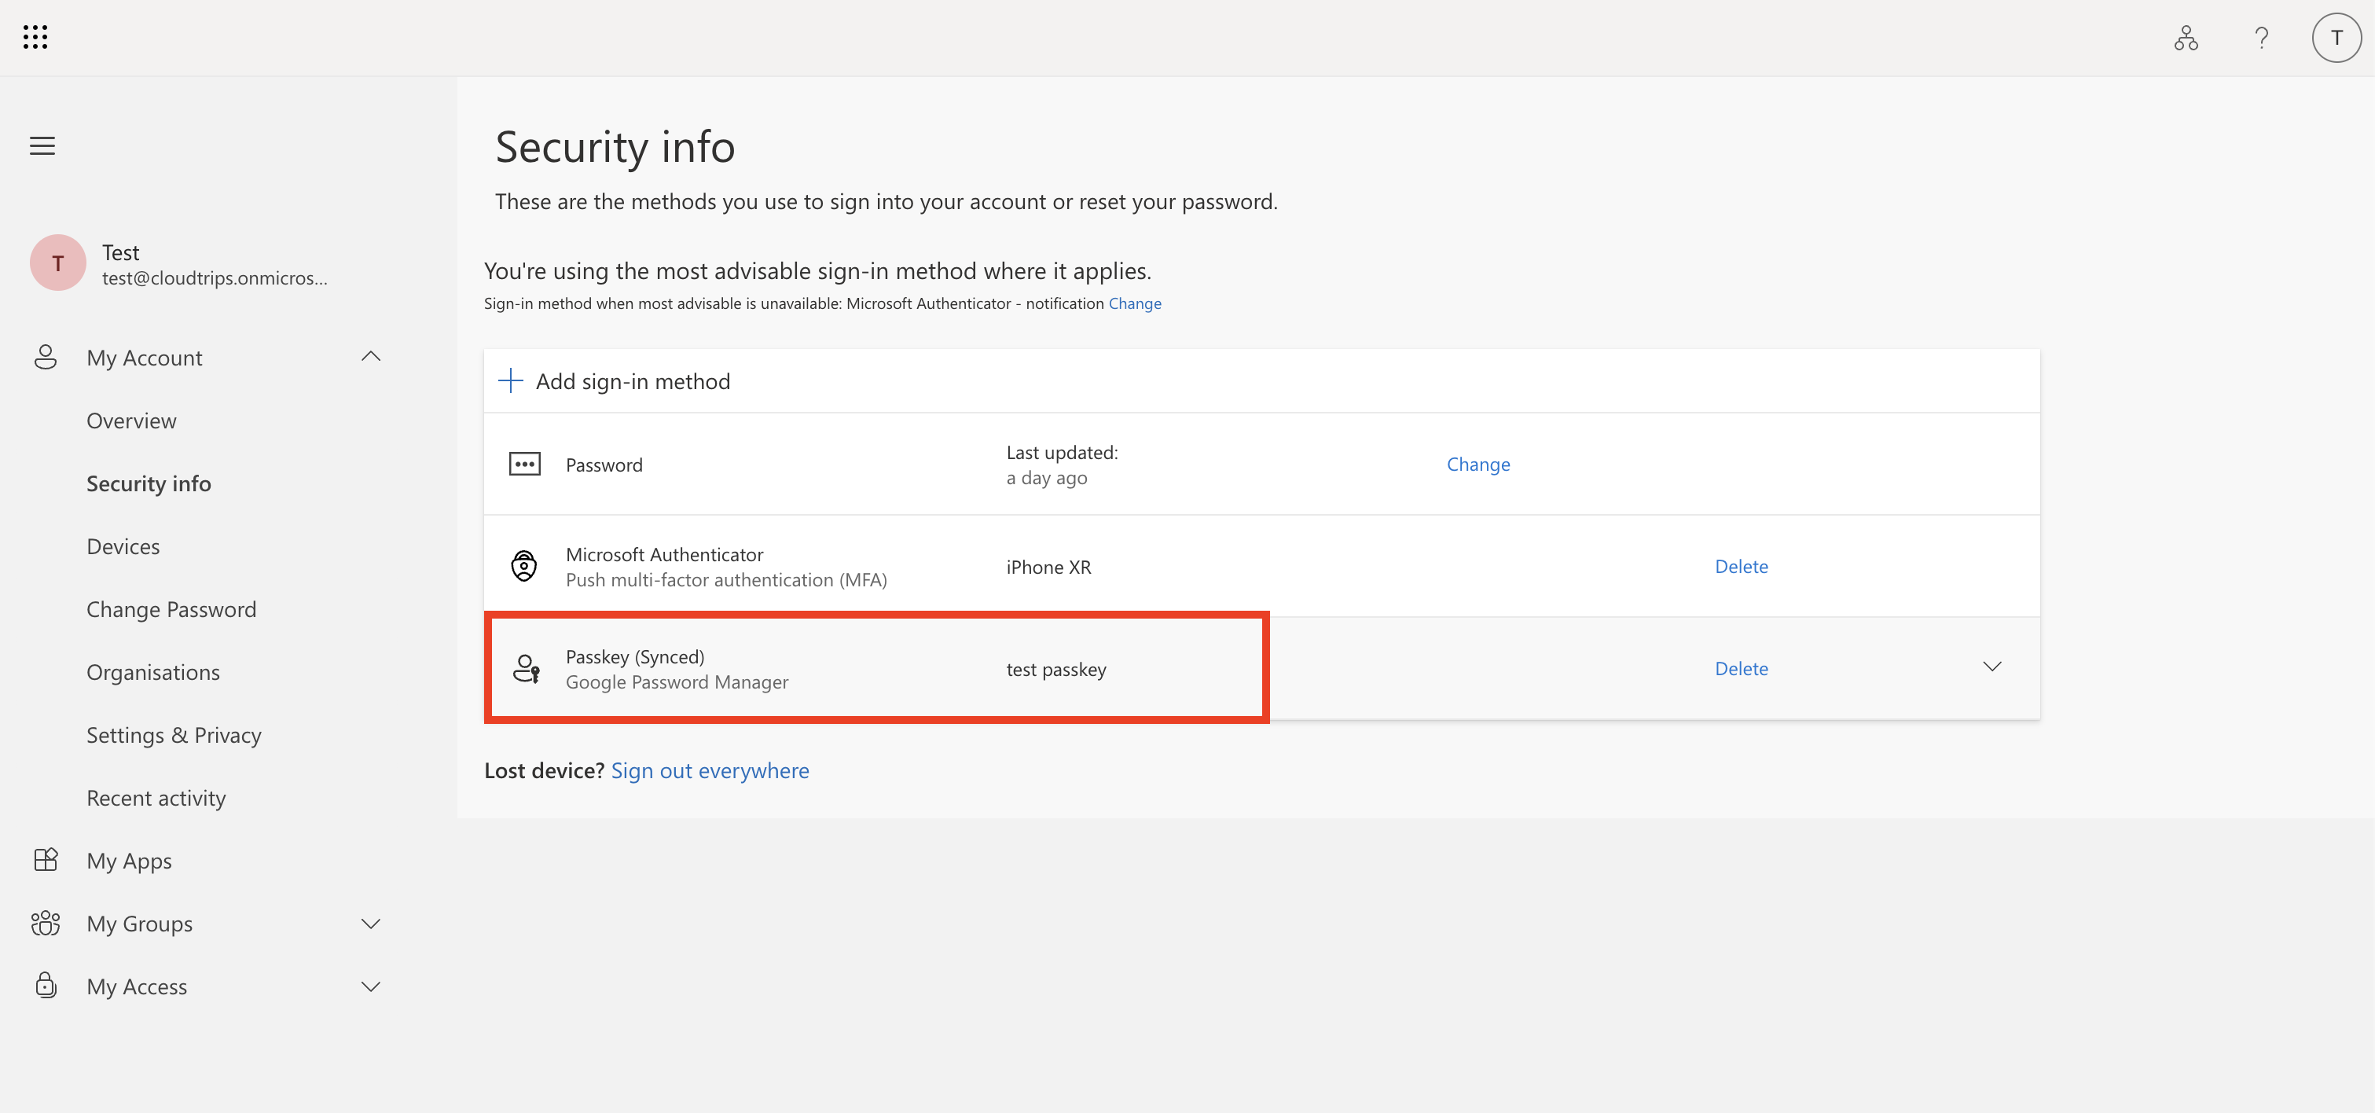Image resolution: width=2375 pixels, height=1113 pixels.
Task: Click the Password row icon
Action: 525,464
